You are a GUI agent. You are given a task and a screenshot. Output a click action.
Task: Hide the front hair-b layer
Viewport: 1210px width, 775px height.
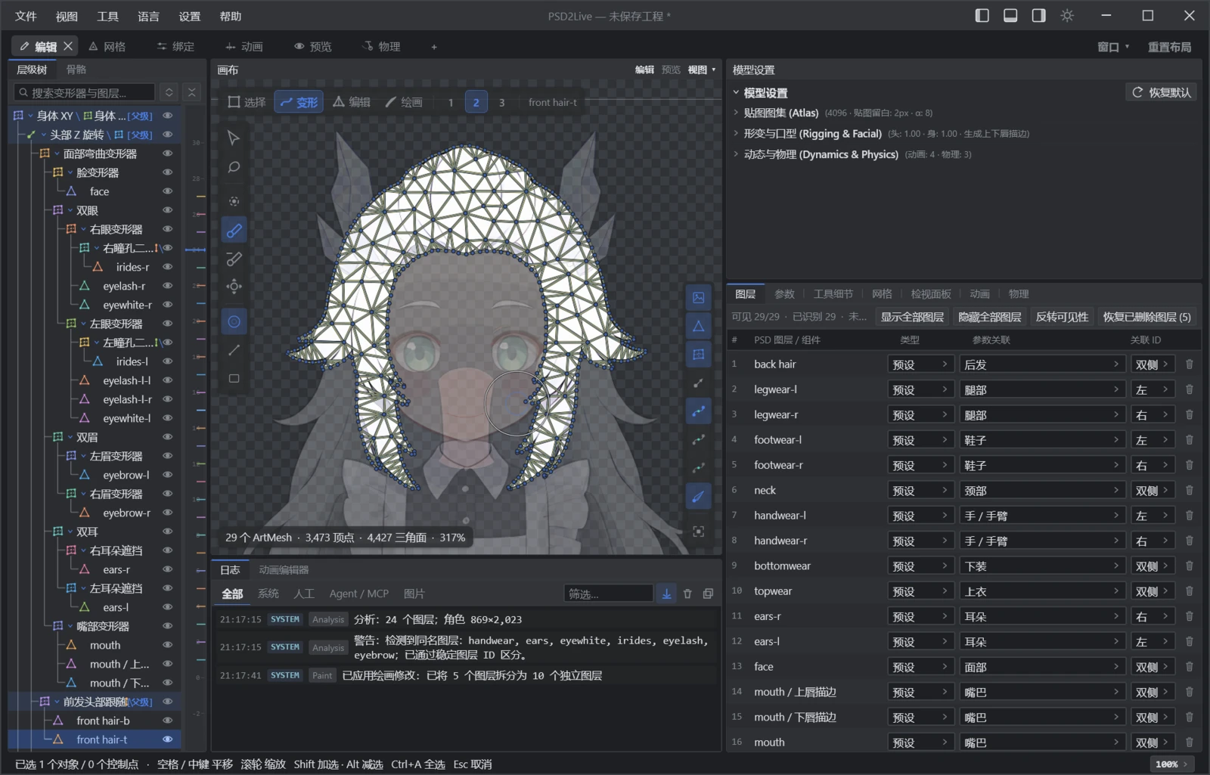pos(168,721)
